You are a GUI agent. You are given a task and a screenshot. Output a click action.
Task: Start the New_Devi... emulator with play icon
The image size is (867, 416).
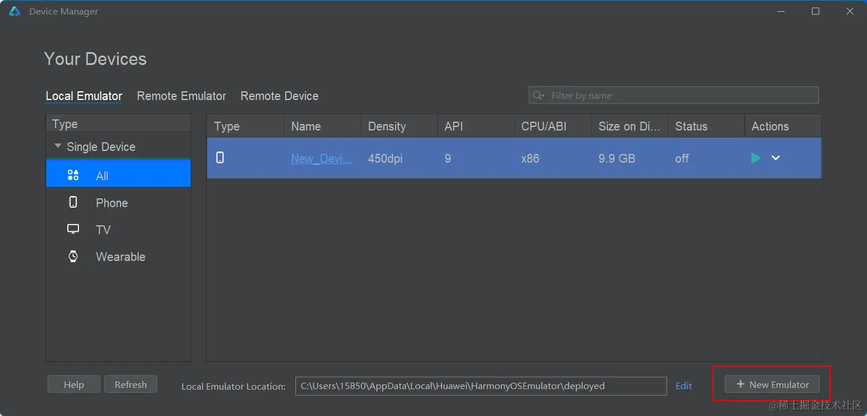[x=756, y=158]
